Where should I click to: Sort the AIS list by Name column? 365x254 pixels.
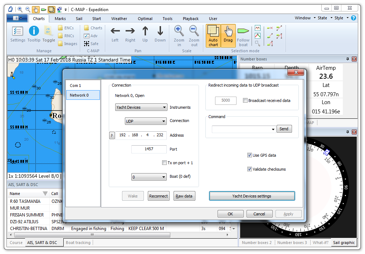point(28,194)
